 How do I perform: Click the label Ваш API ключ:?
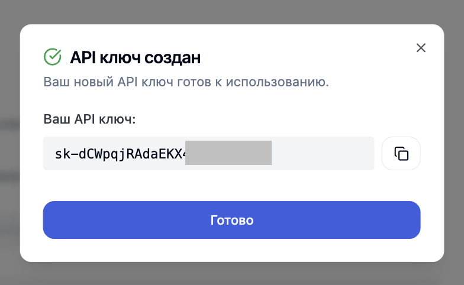tap(89, 119)
